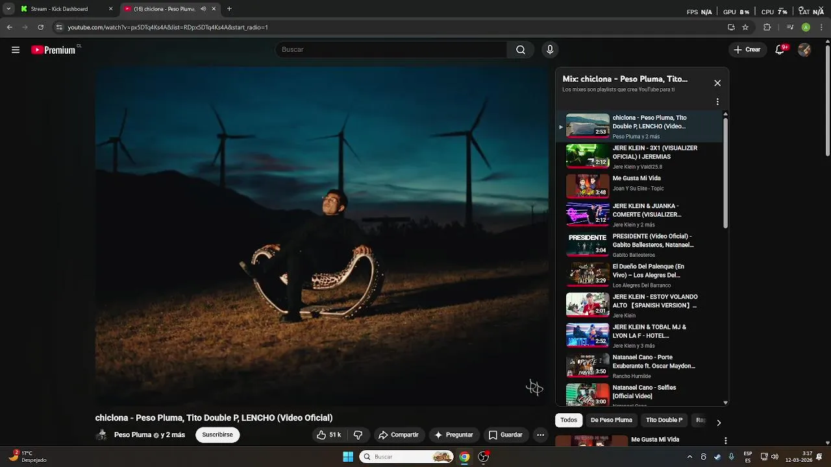
Task: Select the chiclona YouTube browser tab
Action: click(x=170, y=9)
